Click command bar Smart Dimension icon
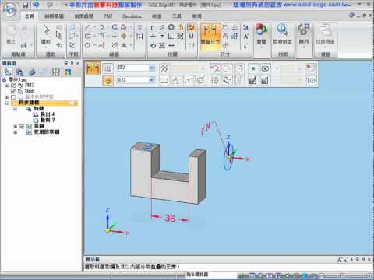This screenshot has width=374, height=280. [x=93, y=68]
